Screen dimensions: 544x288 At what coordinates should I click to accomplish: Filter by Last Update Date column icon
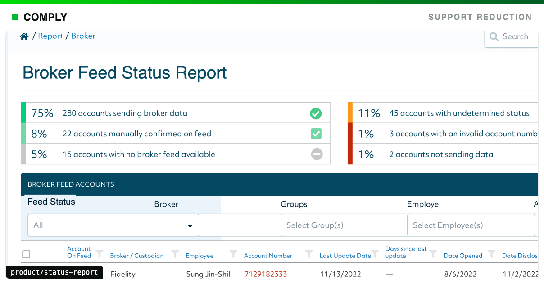[374, 254]
